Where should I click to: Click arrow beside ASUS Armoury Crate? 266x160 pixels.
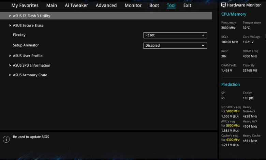coord(10,75)
